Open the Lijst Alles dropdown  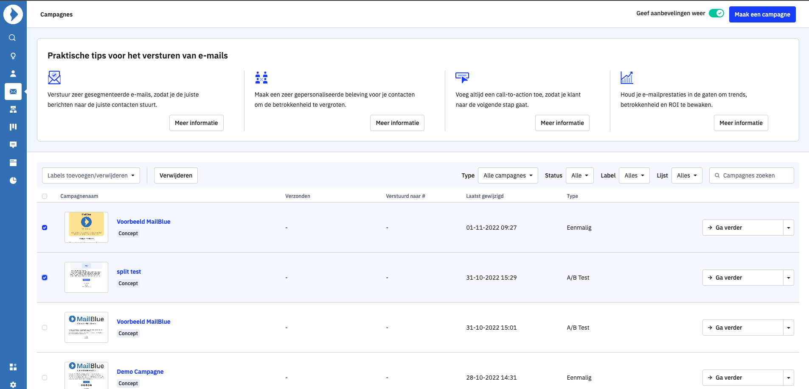pos(687,175)
